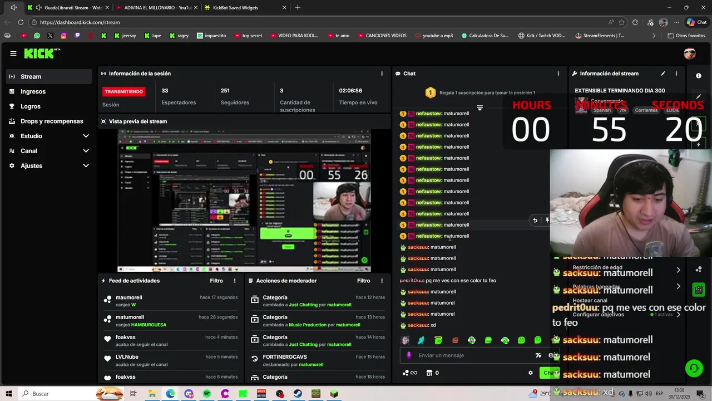Image resolution: width=712 pixels, height=401 pixels.
Task: Expand the Canal sidebar section
Action: [86, 151]
